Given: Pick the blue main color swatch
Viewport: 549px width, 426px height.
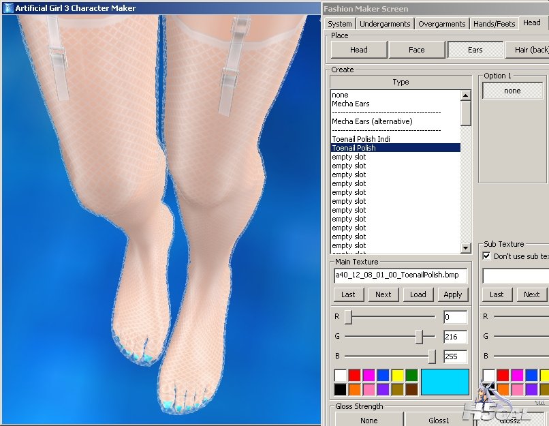Looking at the screenshot, I should click(x=383, y=376).
